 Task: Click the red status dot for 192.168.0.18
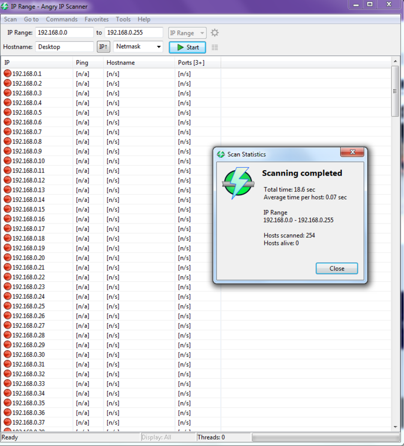point(7,238)
